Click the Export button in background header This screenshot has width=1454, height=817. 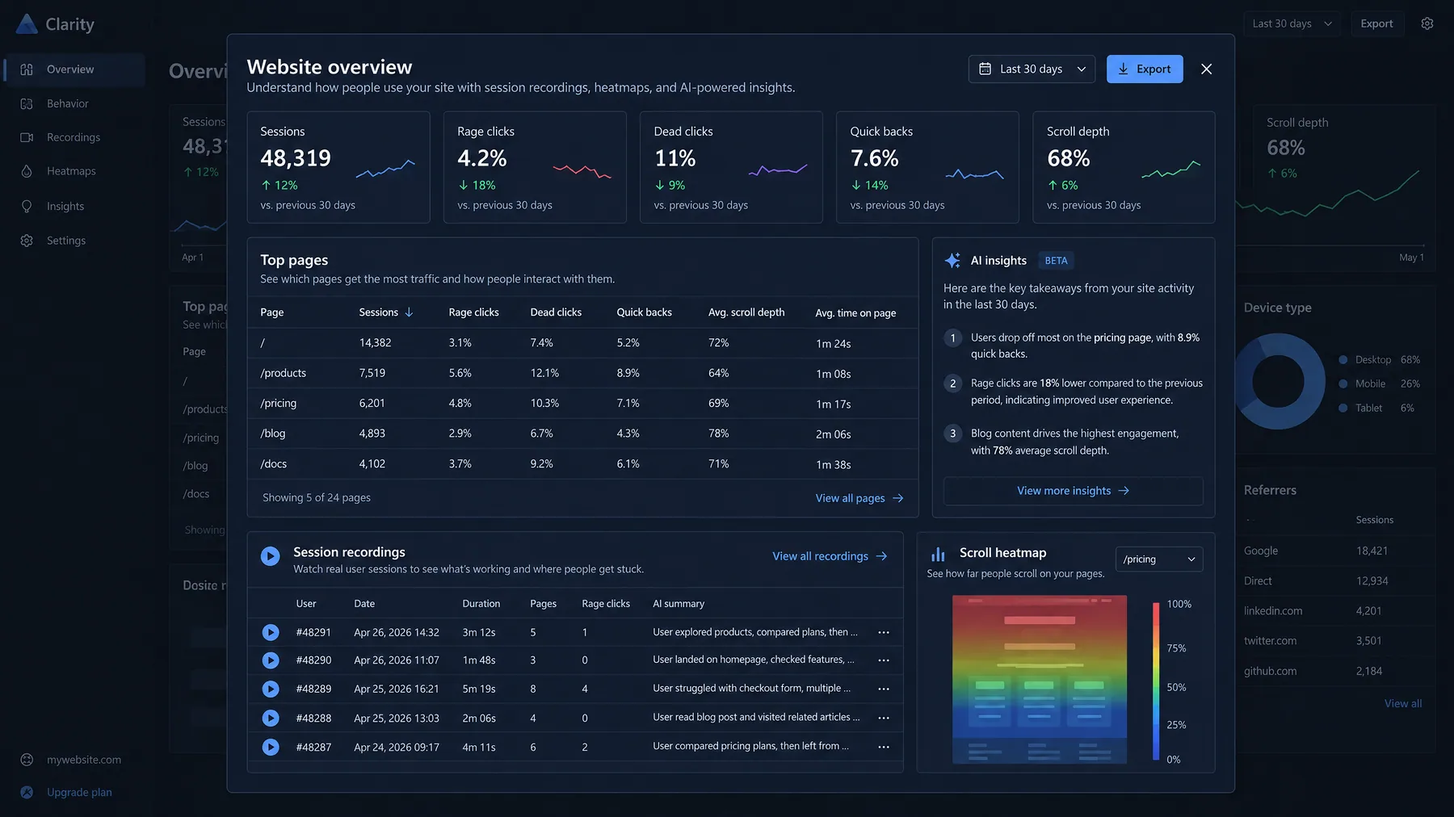(x=1376, y=23)
